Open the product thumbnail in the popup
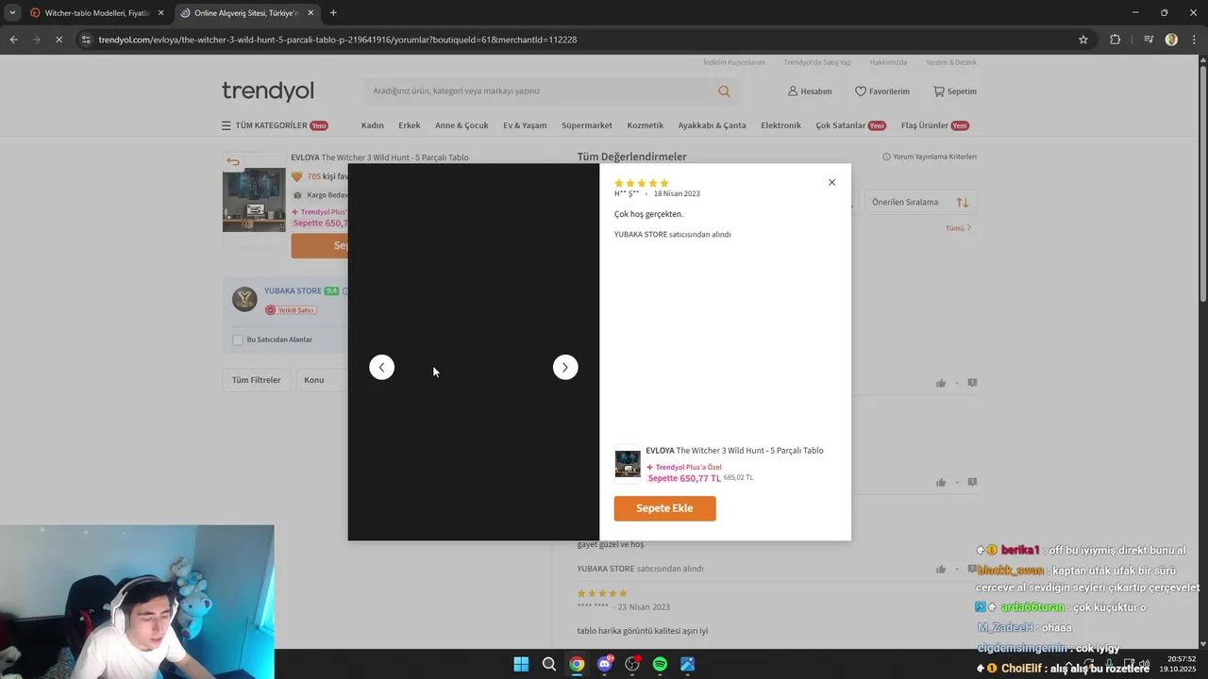1208x679 pixels. coord(628,464)
